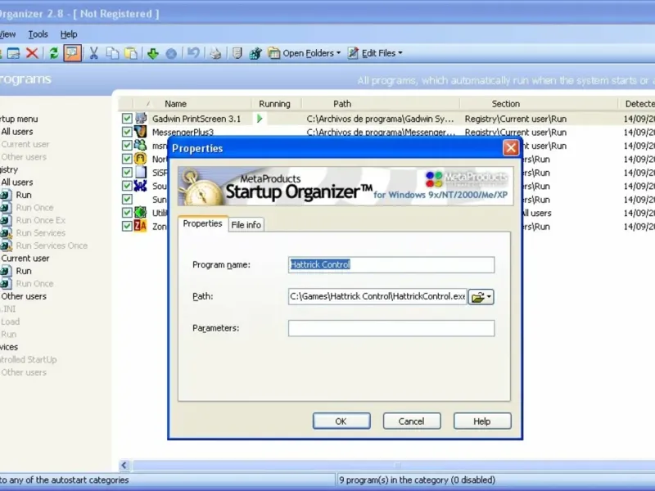The image size is (655, 491).
Task: Select Run Services in the tree
Action: [x=41, y=233]
